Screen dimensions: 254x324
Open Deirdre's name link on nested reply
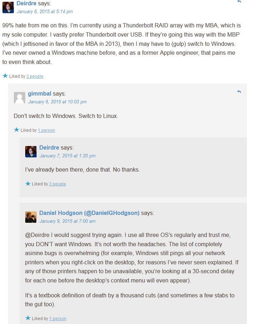point(49,147)
